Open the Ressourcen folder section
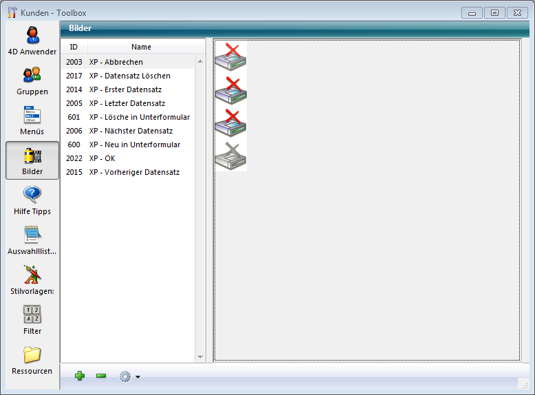Image resolution: width=535 pixels, height=395 pixels. pyautogui.click(x=32, y=359)
